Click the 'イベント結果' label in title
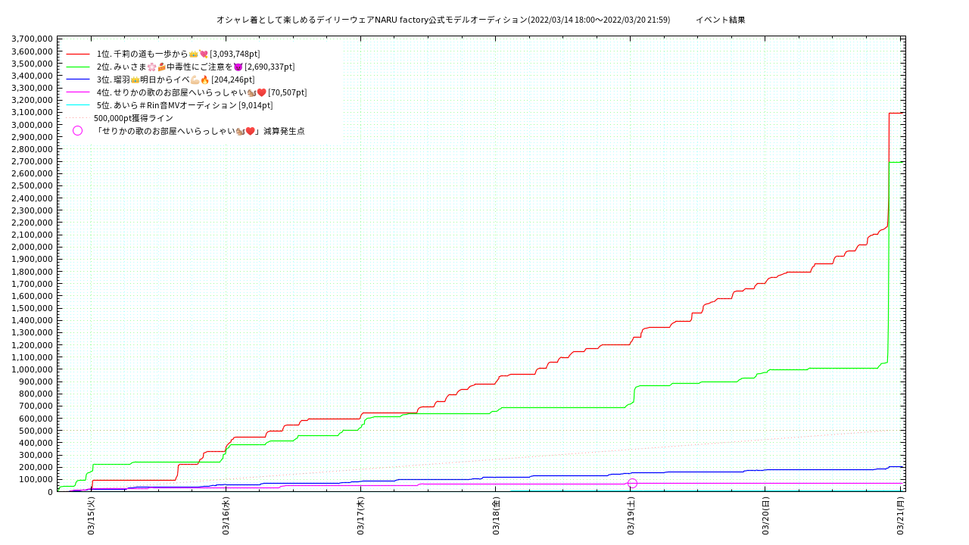969x545 pixels. click(x=721, y=20)
